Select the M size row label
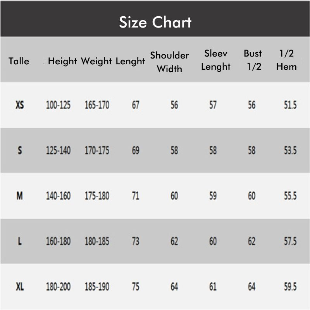Viewport: 310px width, 310px height. pos(20,196)
